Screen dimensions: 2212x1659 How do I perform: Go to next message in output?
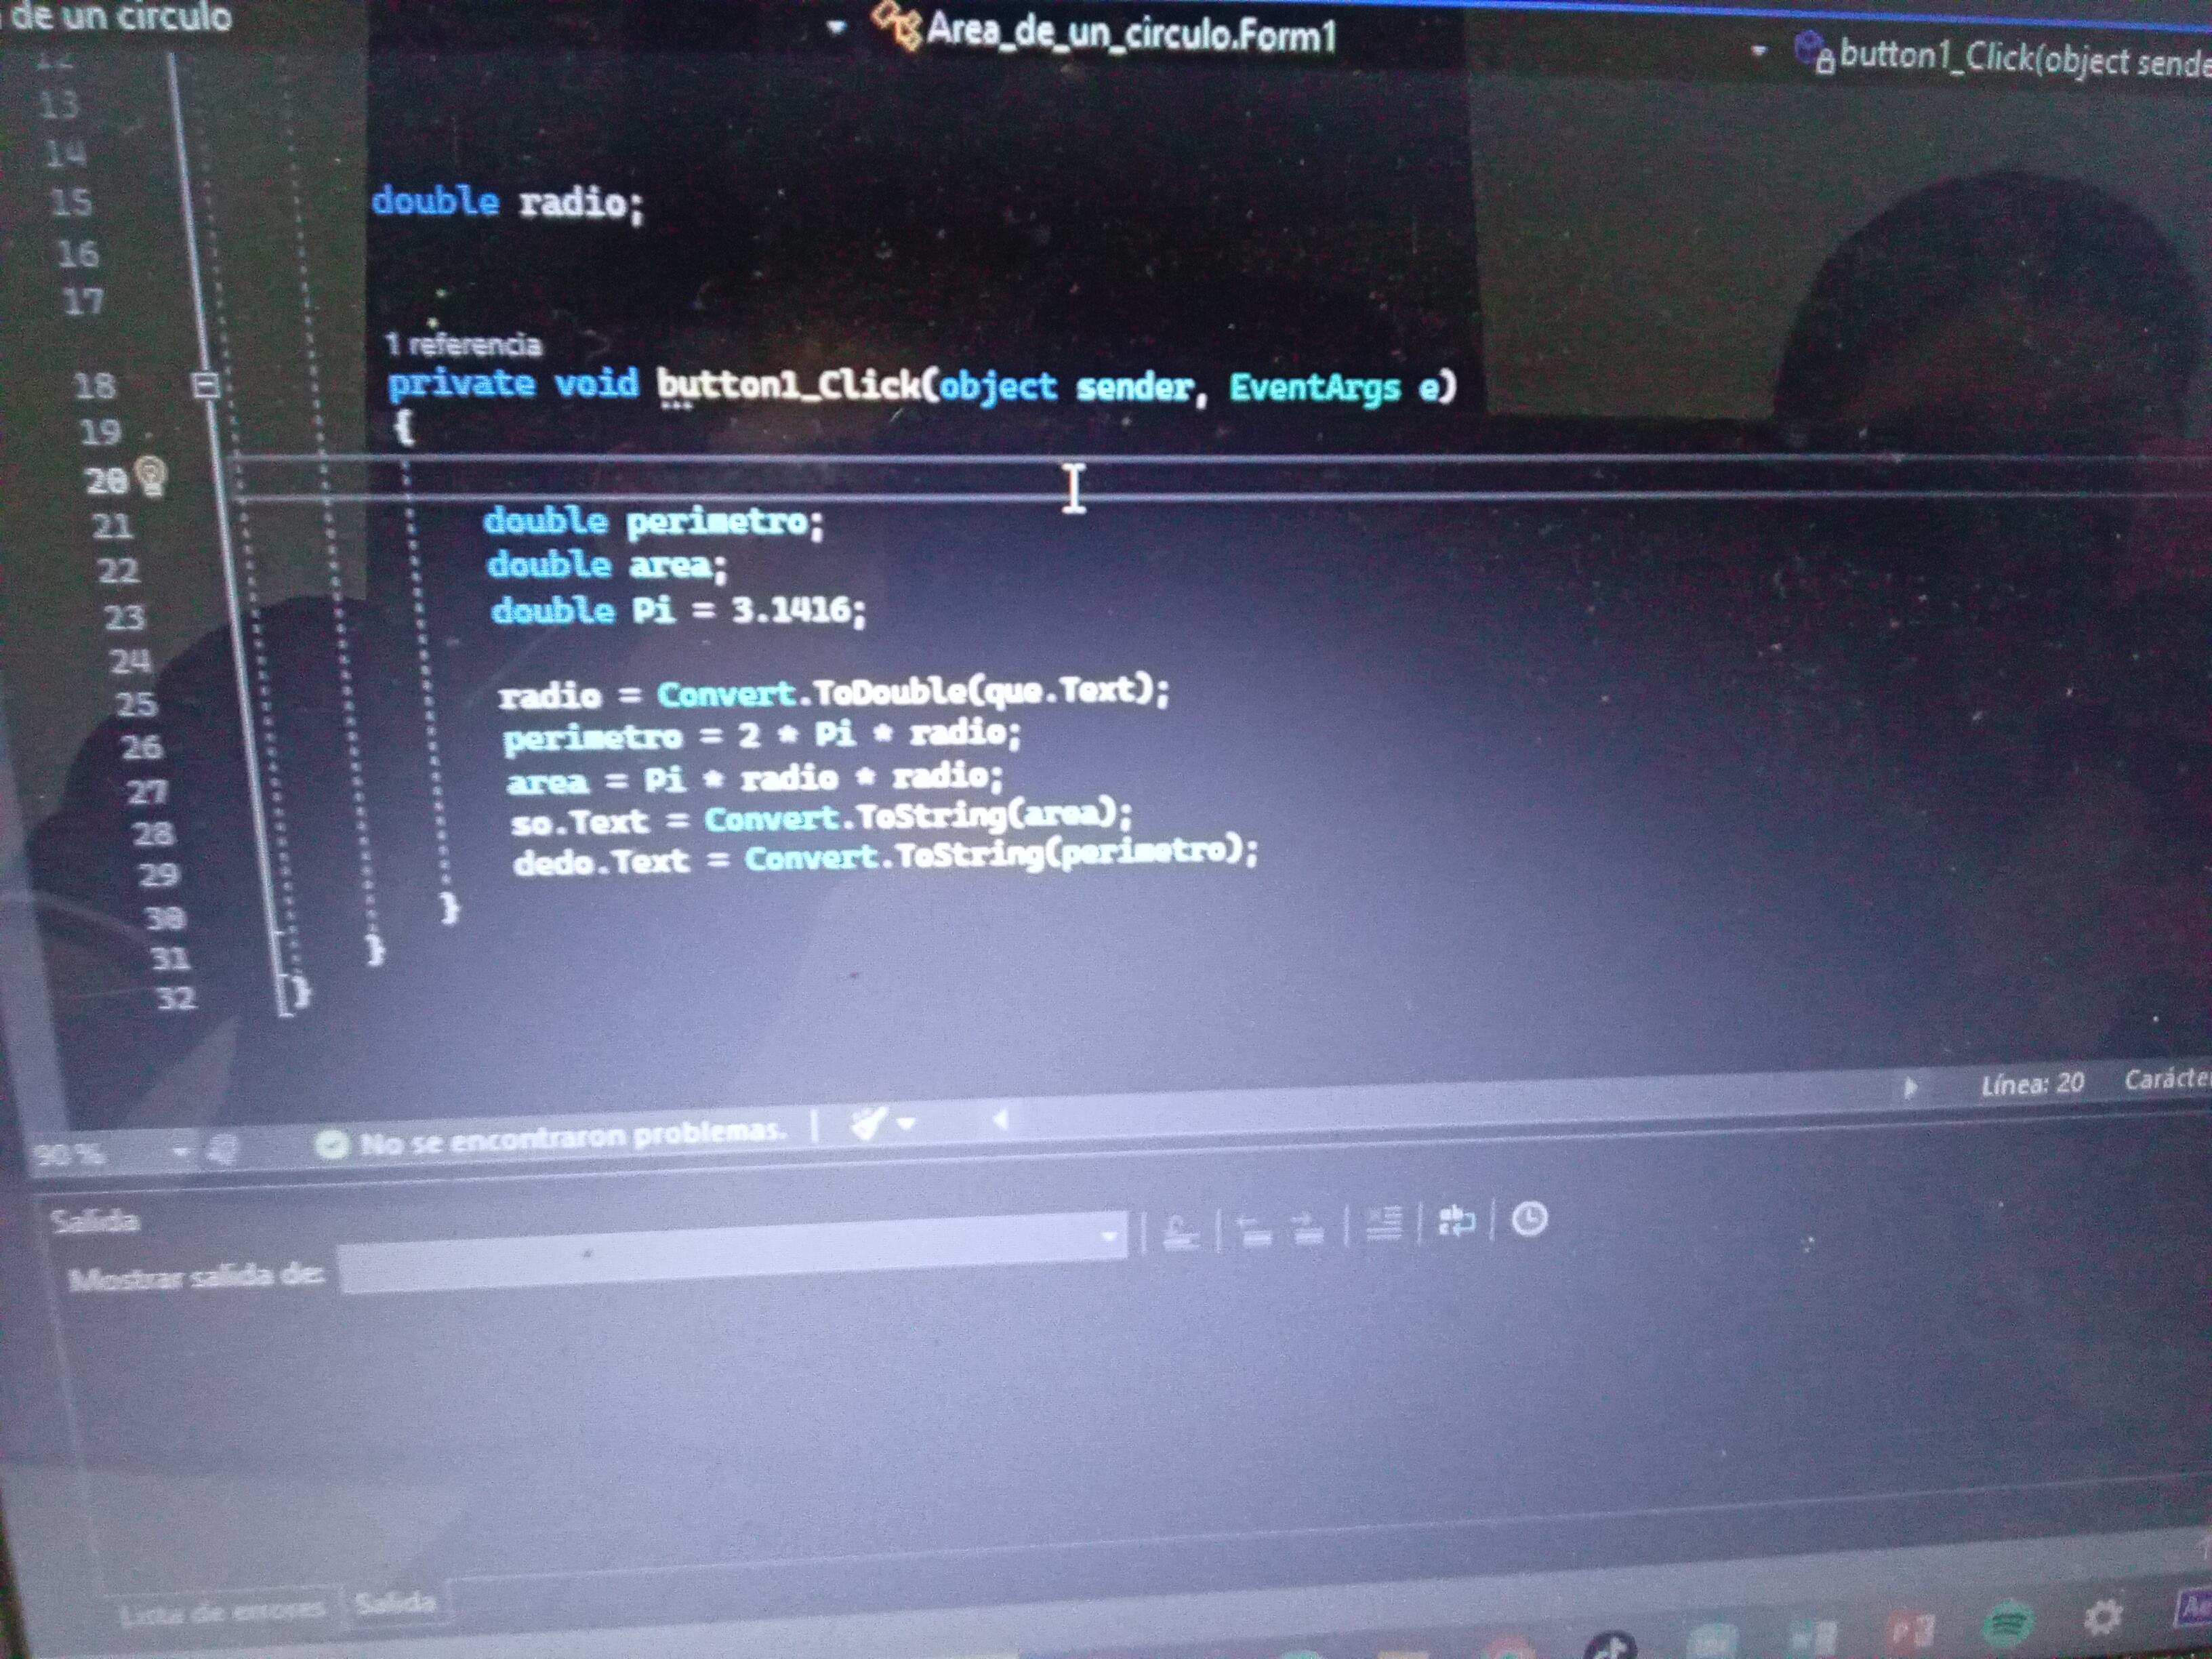[x=1308, y=1228]
